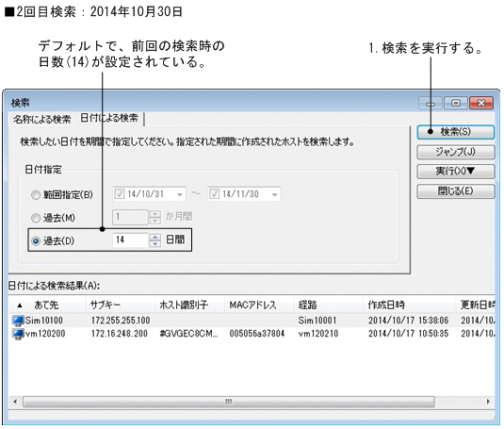Click the 2014/10/17 10:50:35 creation time
504x429 pixels.
[408, 334]
